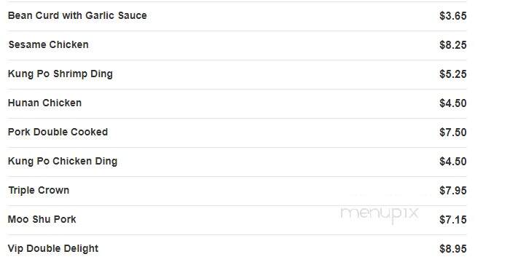
Task: Select the Pork Double Cooked item
Action: pos(58,132)
